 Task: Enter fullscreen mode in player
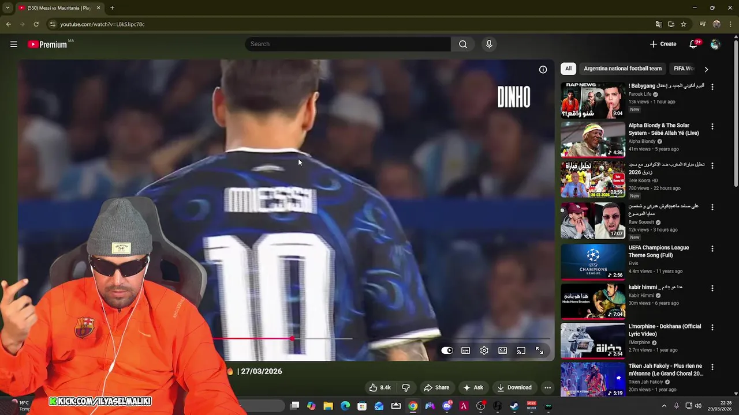tap(540, 350)
